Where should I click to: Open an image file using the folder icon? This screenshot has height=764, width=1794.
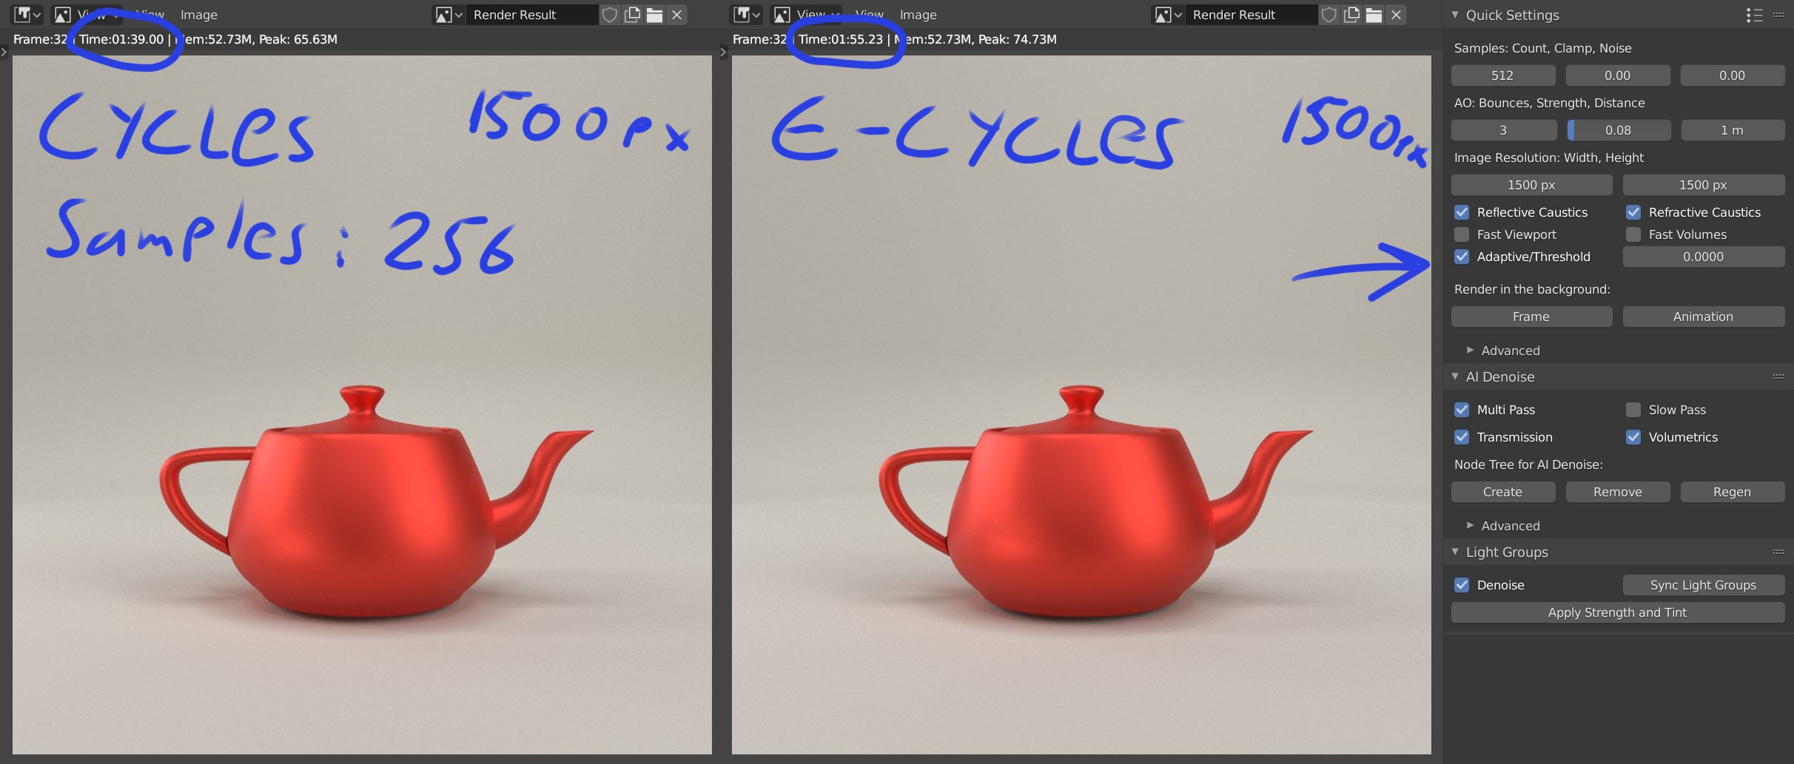pos(654,15)
